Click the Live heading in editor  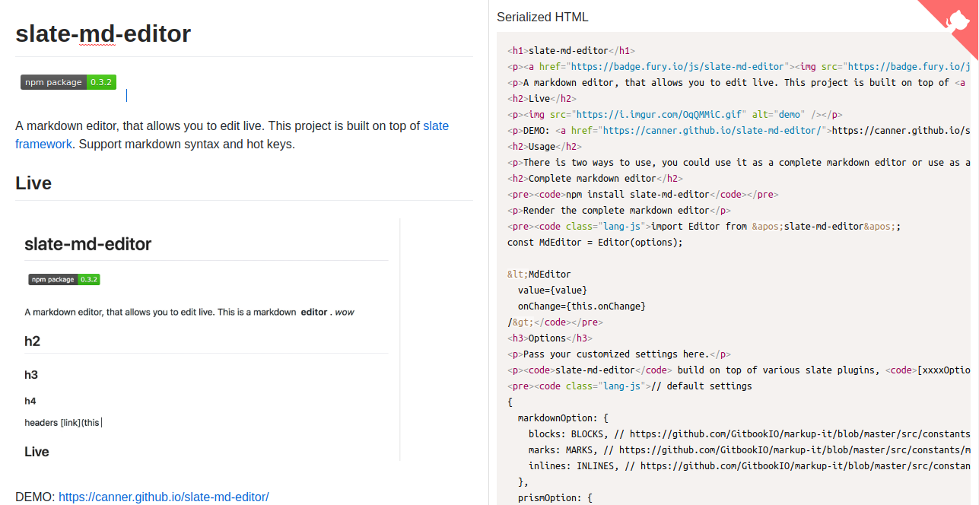(33, 183)
